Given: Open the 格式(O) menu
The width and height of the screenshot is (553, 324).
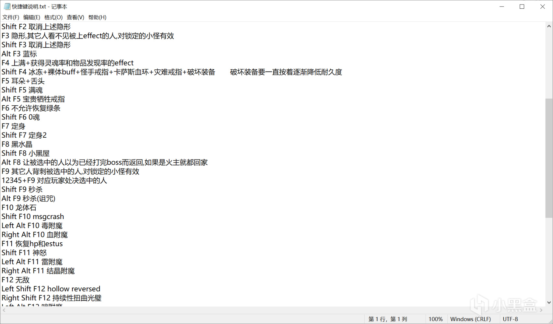Looking at the screenshot, I should click(53, 17).
